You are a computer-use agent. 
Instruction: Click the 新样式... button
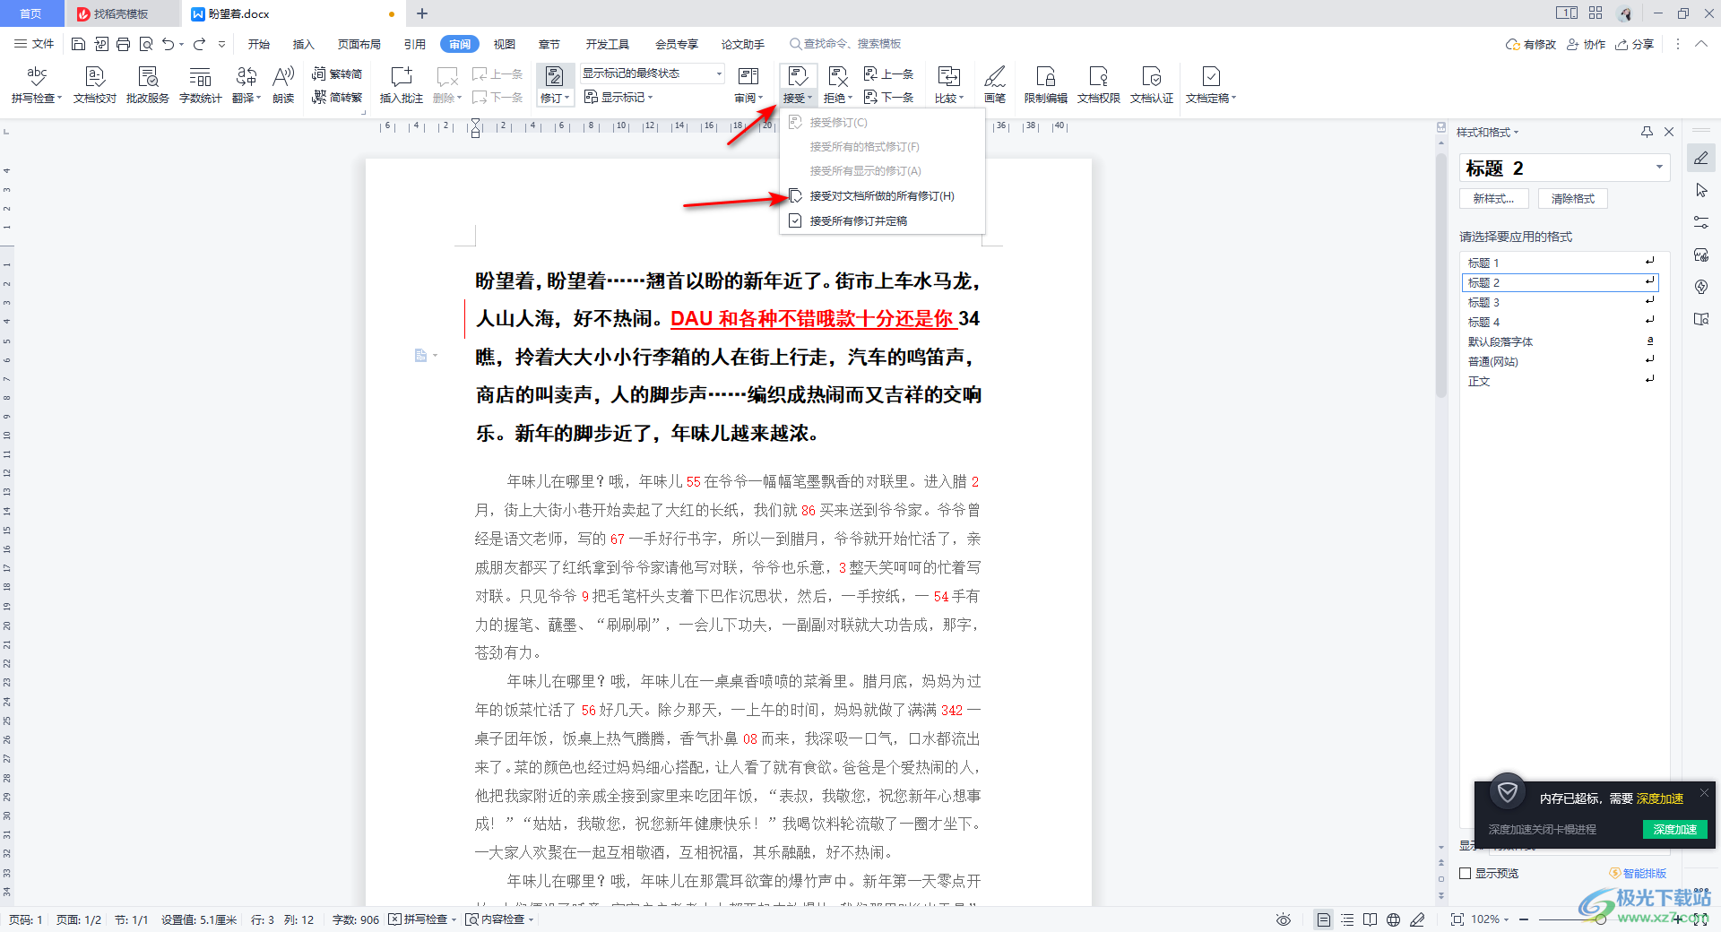(x=1493, y=199)
